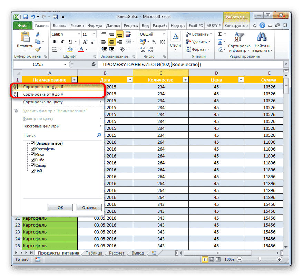Toggle the (Выделить все) checkbox
303x277 pixels.
(32, 143)
